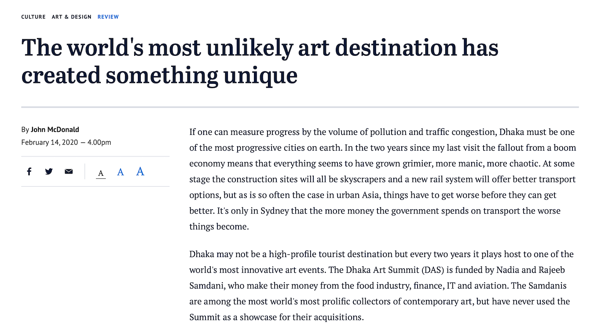
Task: Open the Culture section link
Action: [x=33, y=17]
